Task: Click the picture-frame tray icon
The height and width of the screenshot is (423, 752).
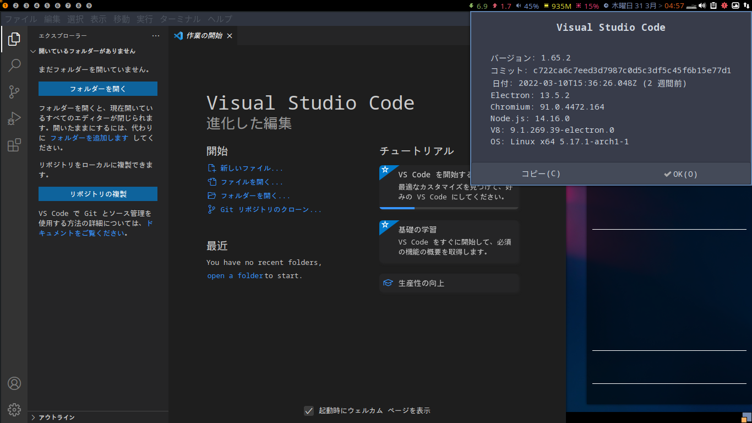Action: (x=735, y=6)
